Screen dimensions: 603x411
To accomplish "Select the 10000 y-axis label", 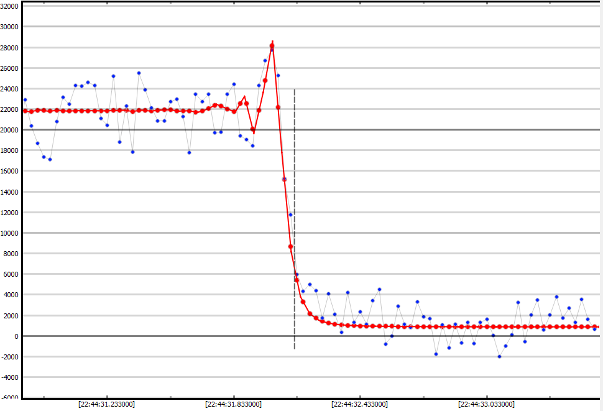I will point(9,233).
